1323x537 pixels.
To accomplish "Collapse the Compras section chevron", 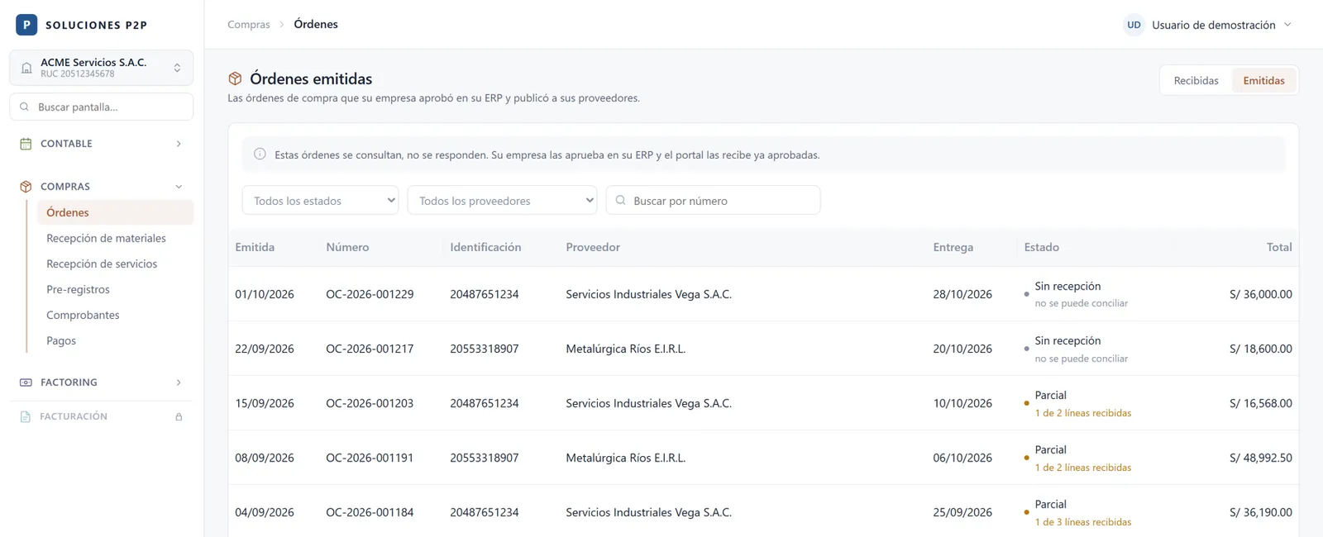I will [x=179, y=187].
